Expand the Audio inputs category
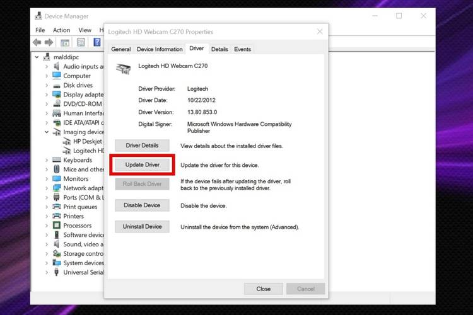The height and width of the screenshot is (315, 473). (47, 66)
